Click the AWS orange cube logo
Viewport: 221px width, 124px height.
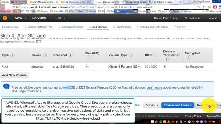[x=5, y=18]
